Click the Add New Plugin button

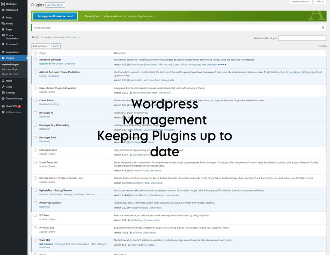(55, 5)
